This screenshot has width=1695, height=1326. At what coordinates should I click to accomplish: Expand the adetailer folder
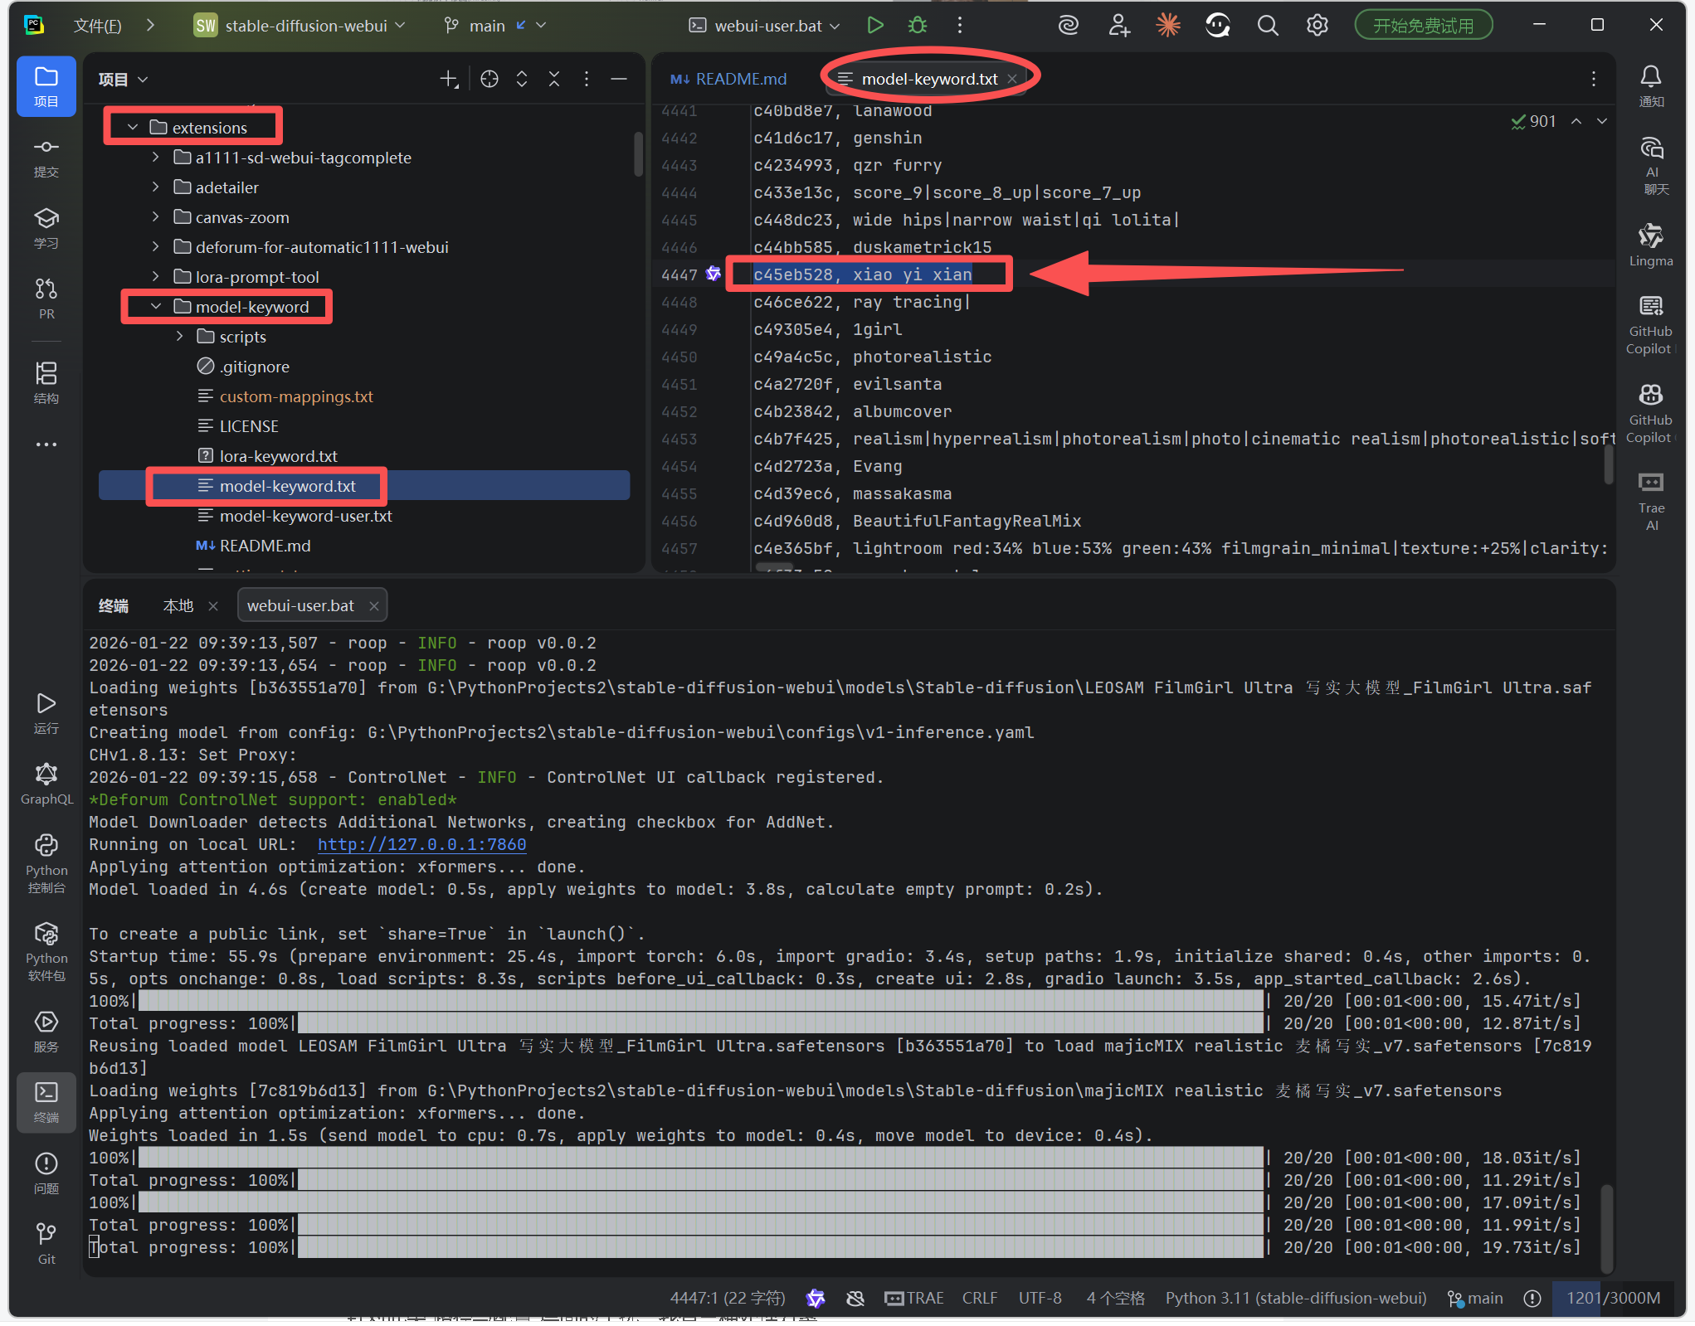tap(155, 187)
